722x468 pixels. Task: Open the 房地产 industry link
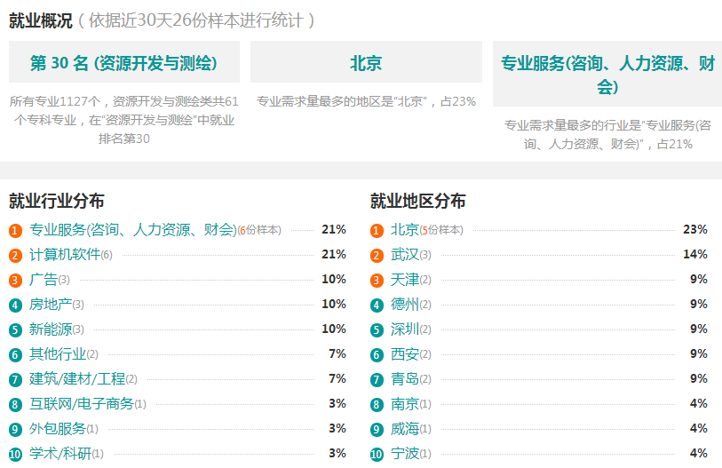click(x=51, y=304)
